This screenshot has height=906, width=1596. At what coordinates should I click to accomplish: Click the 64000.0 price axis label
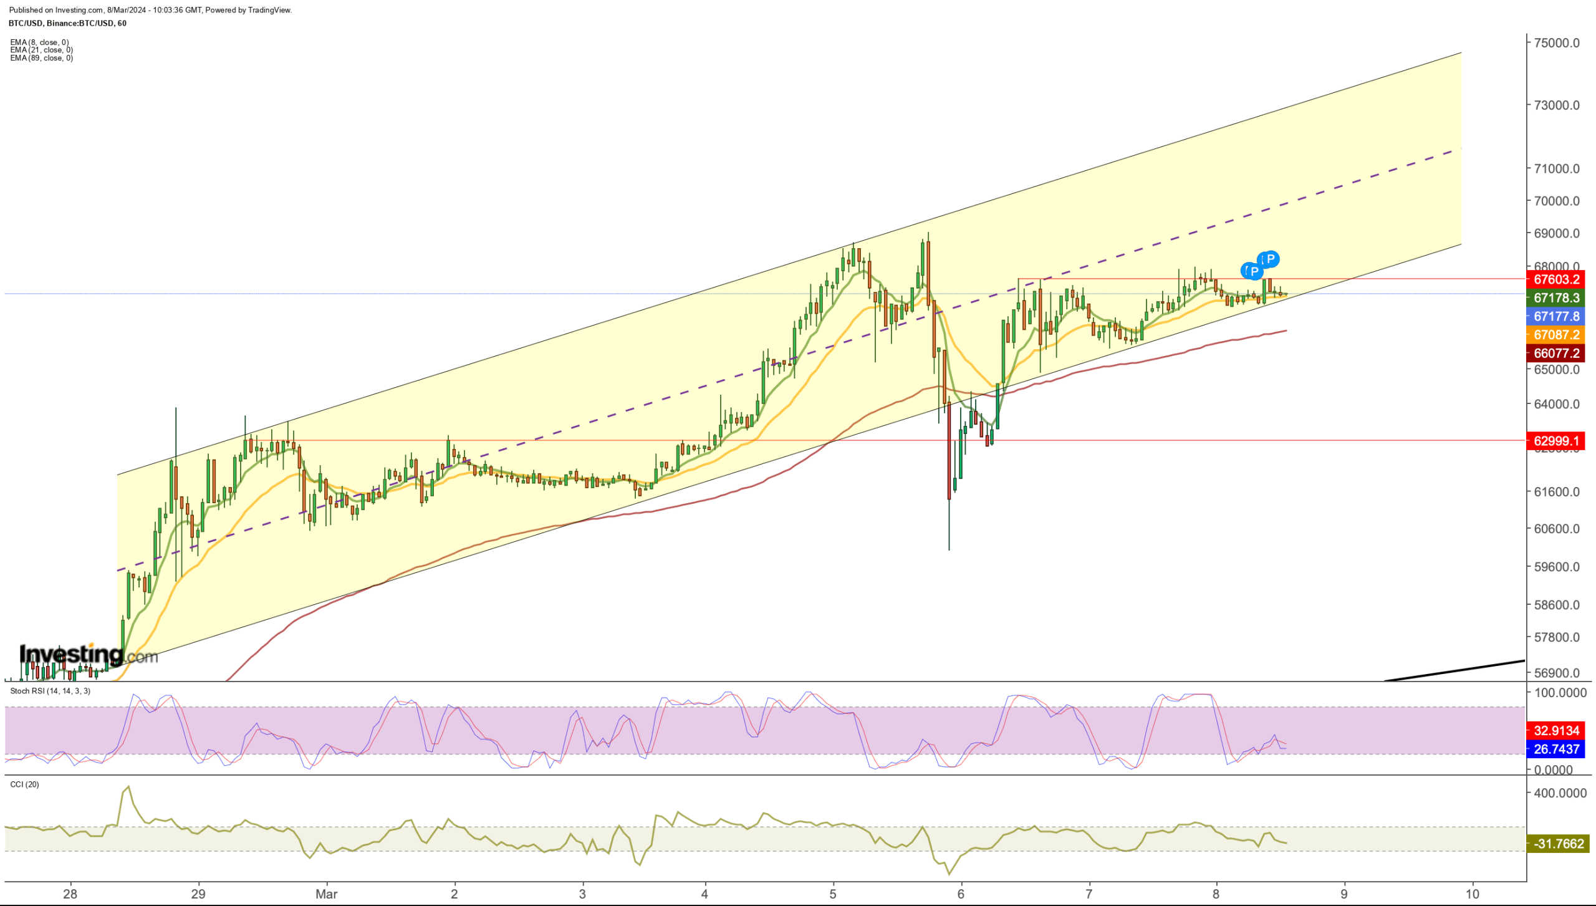[x=1557, y=404]
